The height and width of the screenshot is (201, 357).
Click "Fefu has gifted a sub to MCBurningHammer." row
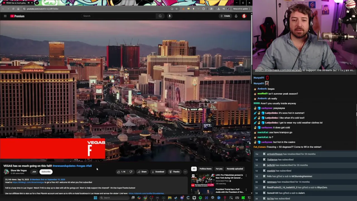click(305, 176)
